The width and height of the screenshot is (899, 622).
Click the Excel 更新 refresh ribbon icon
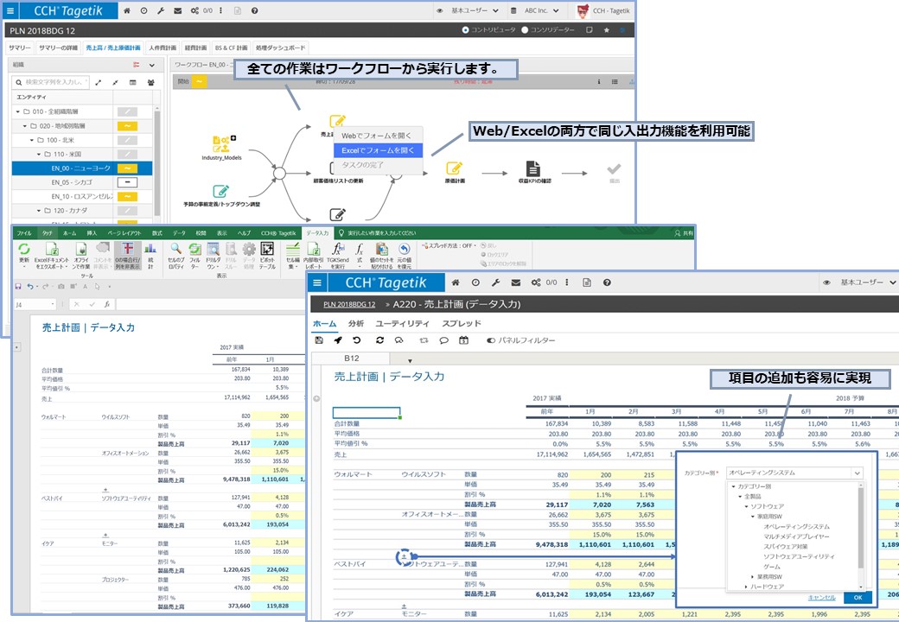pyautogui.click(x=24, y=251)
